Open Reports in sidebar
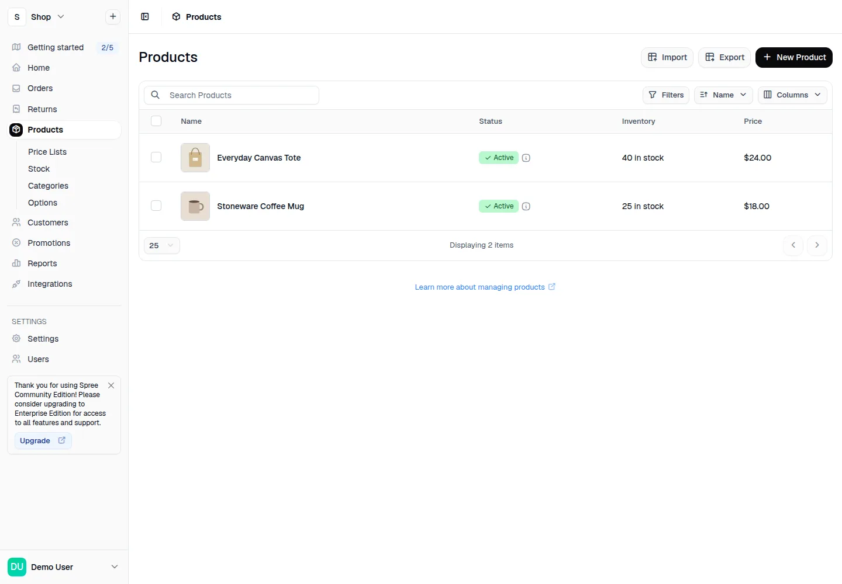Image resolution: width=842 pixels, height=584 pixels. 64,263
